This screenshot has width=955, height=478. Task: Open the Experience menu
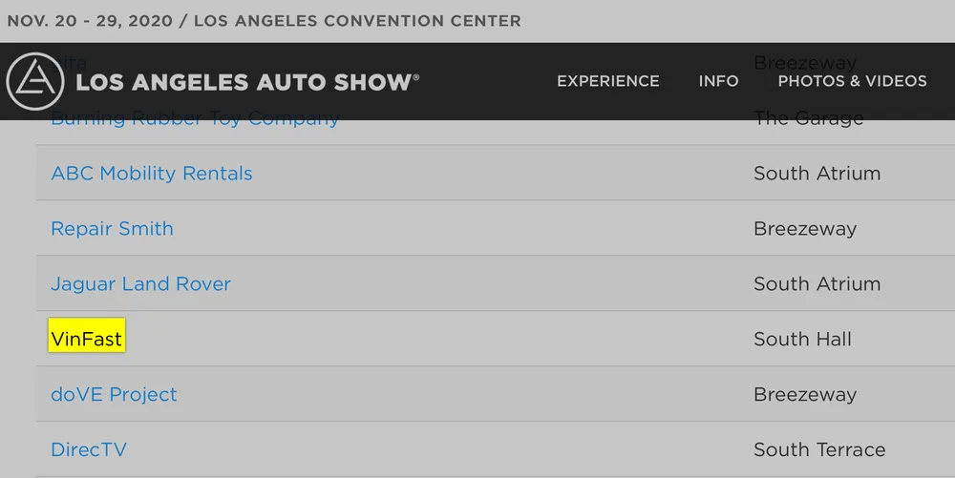point(607,81)
